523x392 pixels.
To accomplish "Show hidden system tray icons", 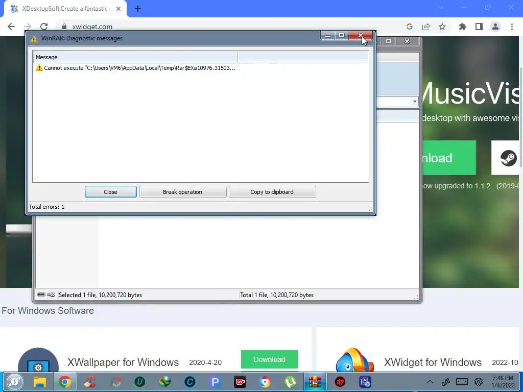I will (430, 382).
